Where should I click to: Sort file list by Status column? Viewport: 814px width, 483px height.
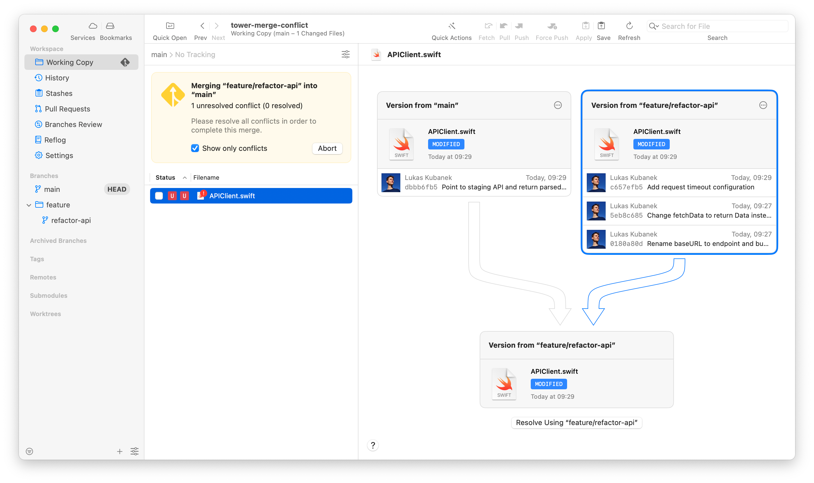point(165,177)
